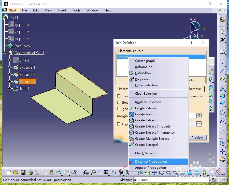Click the Preview button
229x185 pixels.
coord(197,138)
